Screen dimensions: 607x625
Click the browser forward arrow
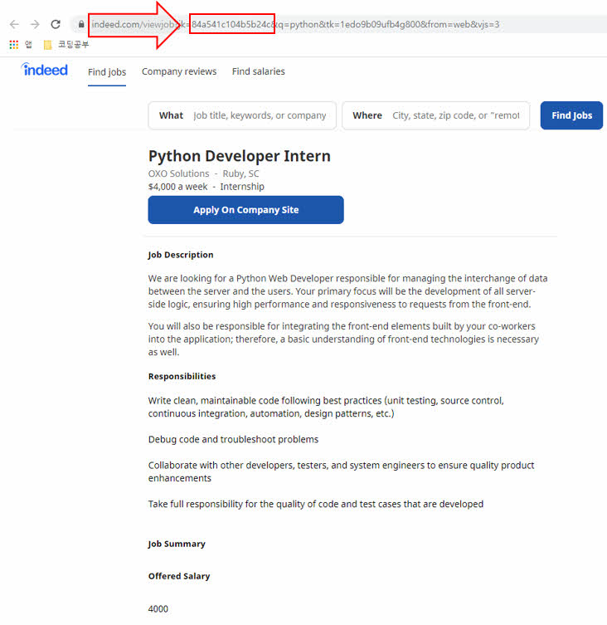[x=35, y=24]
